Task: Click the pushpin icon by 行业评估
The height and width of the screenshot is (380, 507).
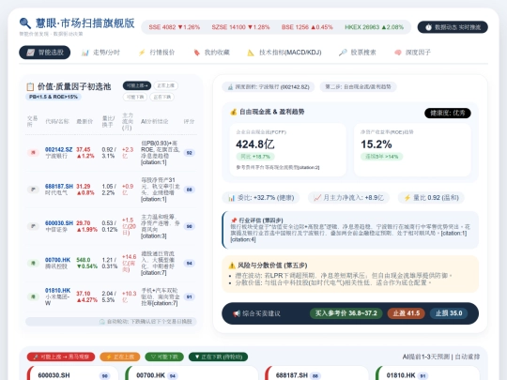Action: tap(234, 220)
